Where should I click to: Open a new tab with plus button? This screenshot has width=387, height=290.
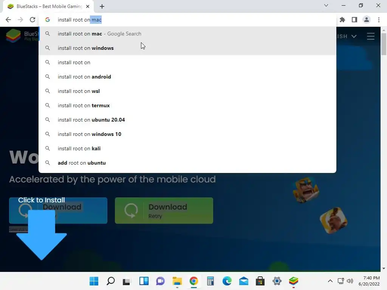pyautogui.click(x=102, y=6)
